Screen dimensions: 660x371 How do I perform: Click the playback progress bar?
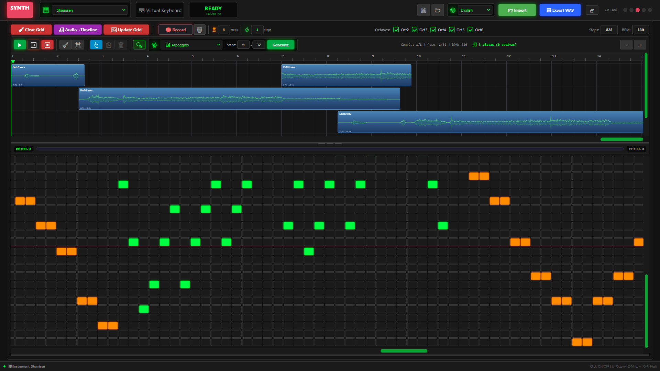(x=330, y=149)
